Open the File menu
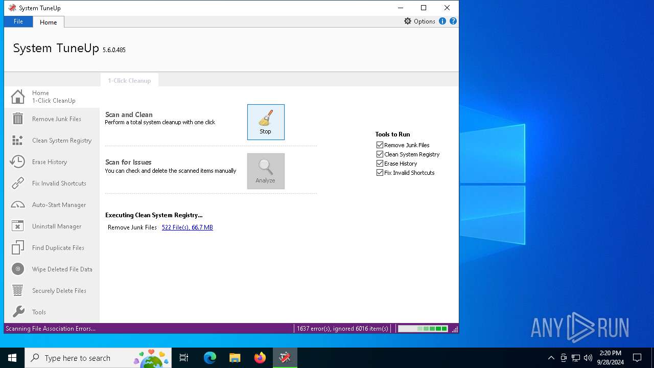 click(x=18, y=21)
